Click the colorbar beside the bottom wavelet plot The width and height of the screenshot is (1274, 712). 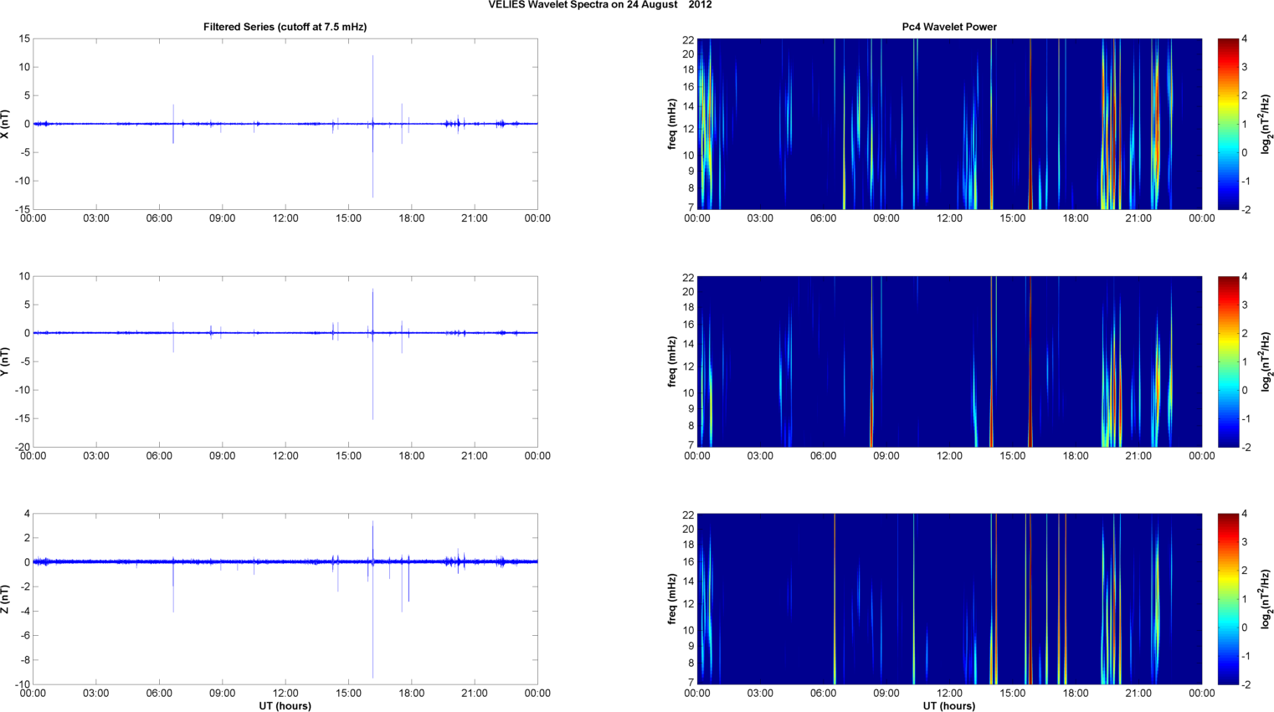(x=1227, y=599)
